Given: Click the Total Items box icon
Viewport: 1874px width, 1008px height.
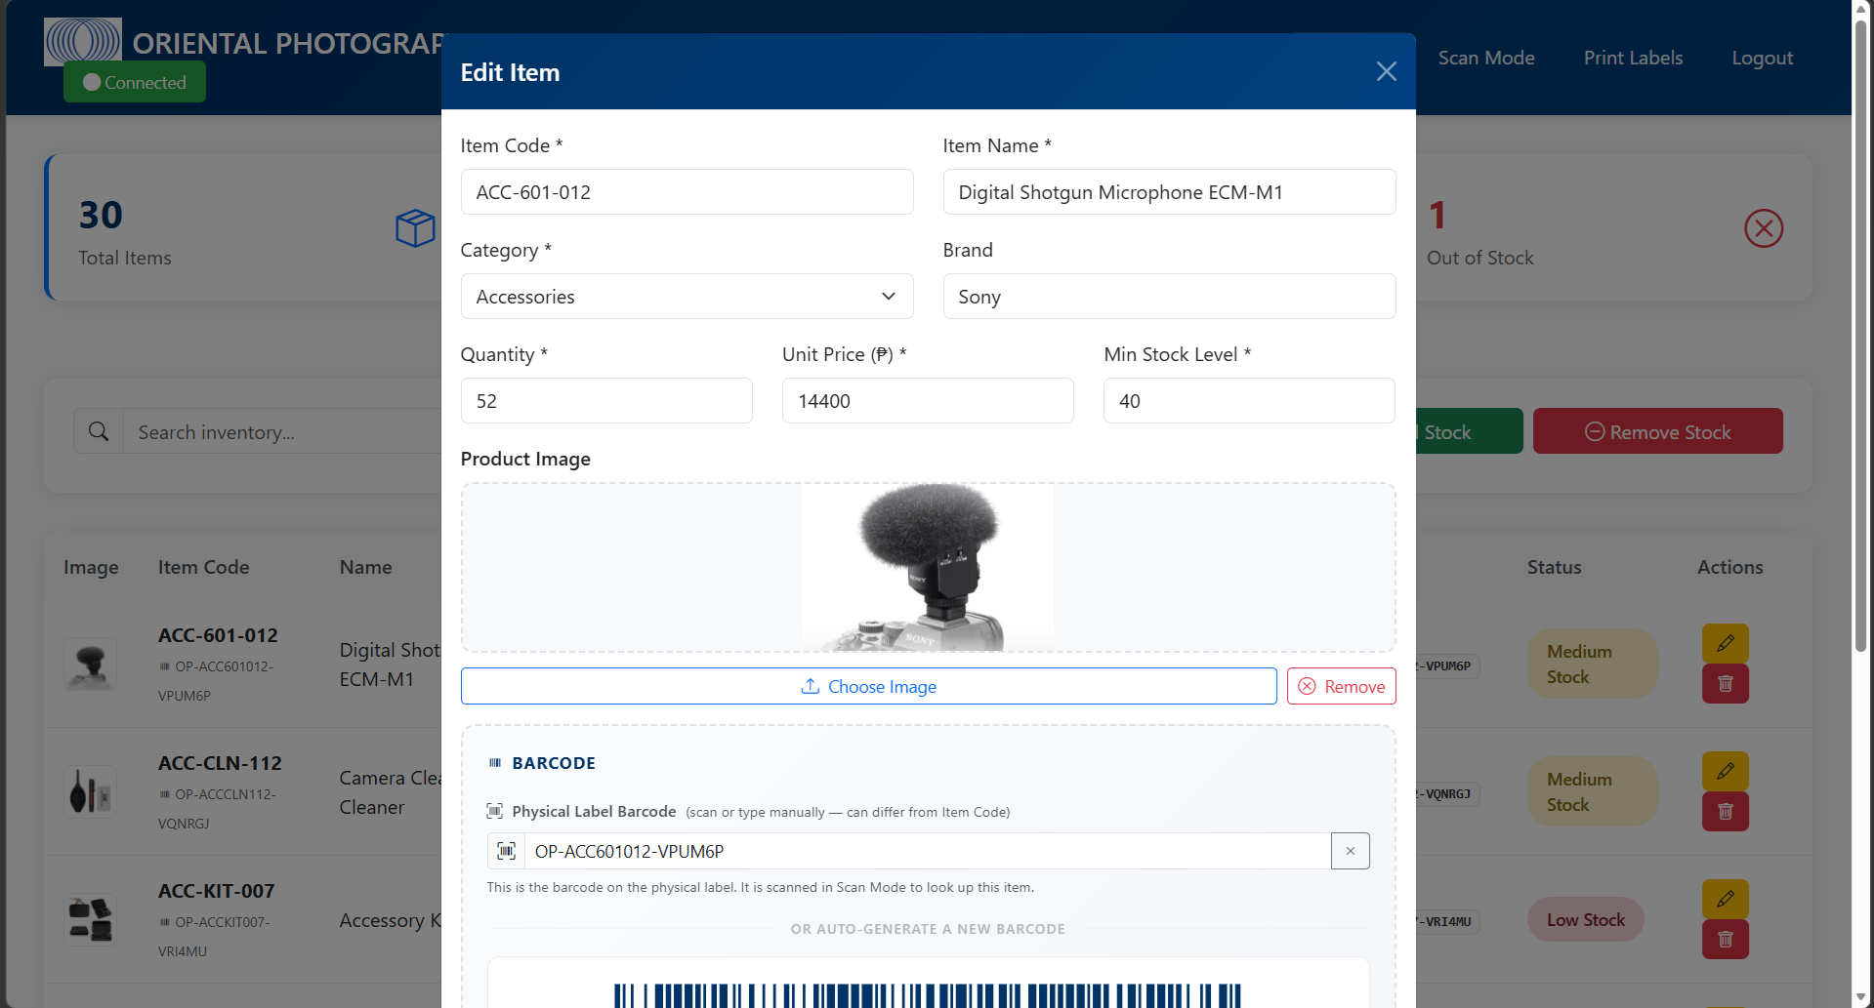Looking at the screenshot, I should click(x=415, y=228).
